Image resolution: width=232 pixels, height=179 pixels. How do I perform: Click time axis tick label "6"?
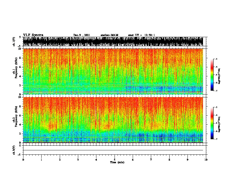[133, 160]
